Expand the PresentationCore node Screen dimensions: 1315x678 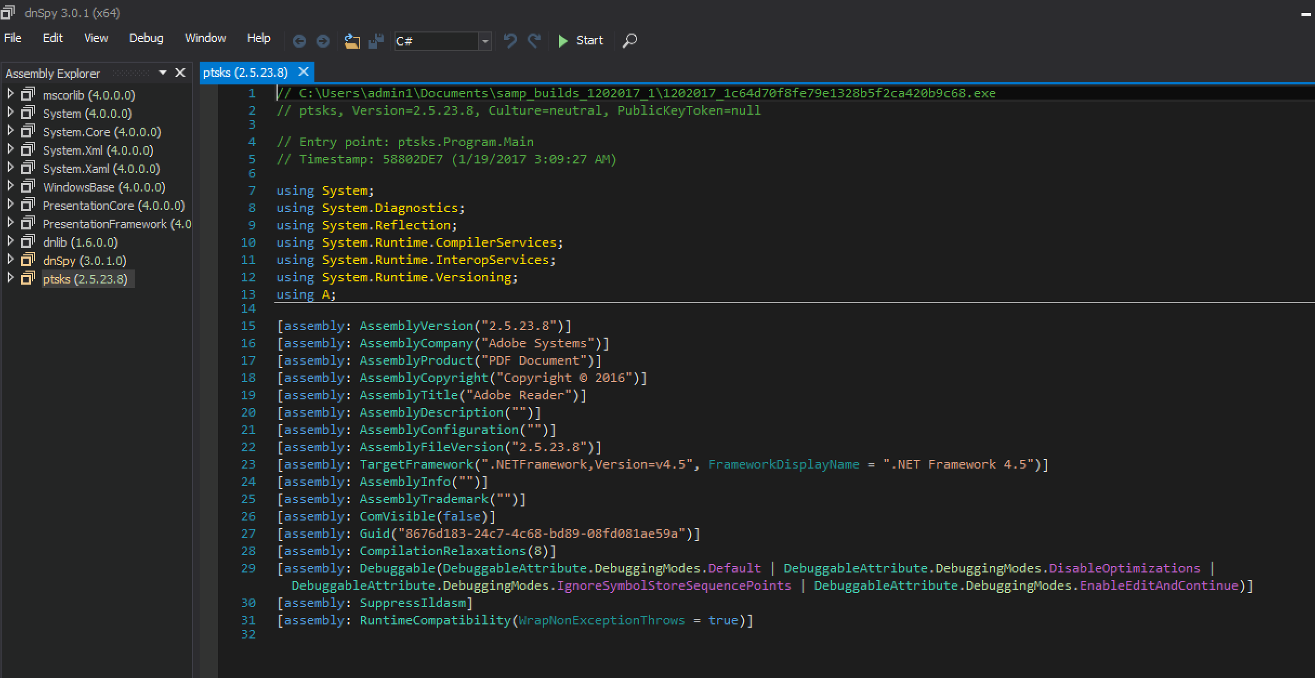[10, 205]
